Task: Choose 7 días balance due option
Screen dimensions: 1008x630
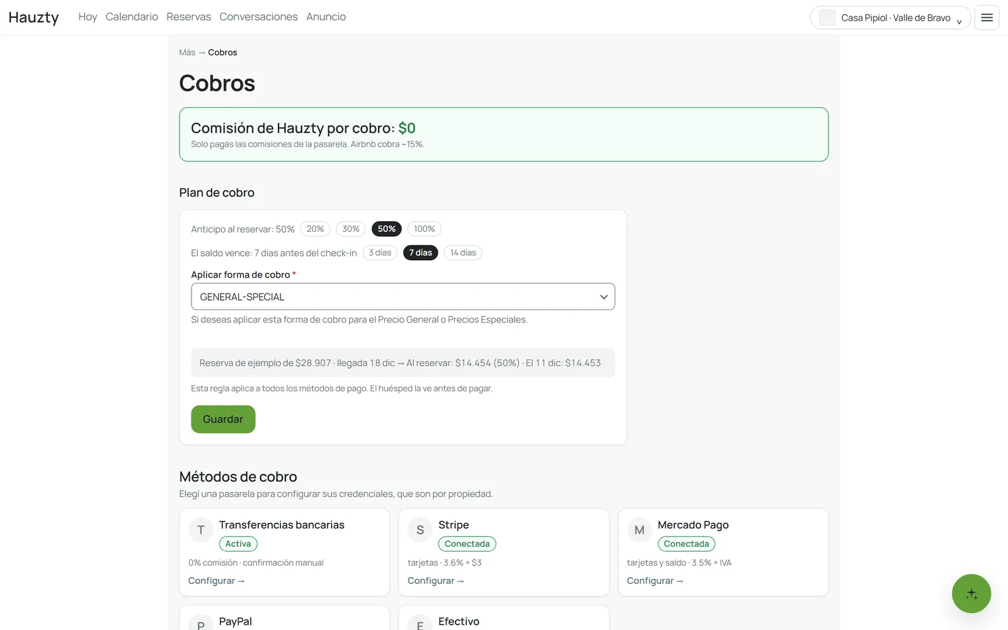Action: pyautogui.click(x=420, y=253)
